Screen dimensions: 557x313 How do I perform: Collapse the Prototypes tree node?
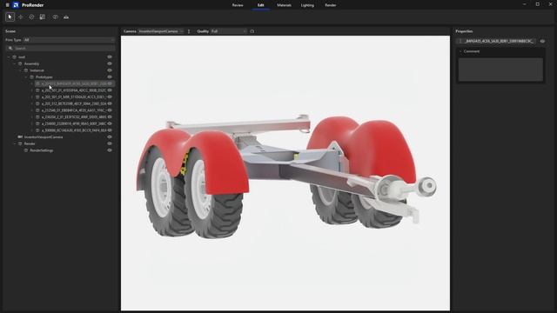[x=26, y=77]
